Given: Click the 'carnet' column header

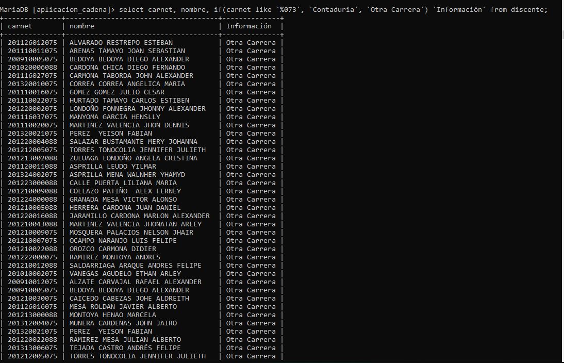Looking at the screenshot, I should (x=20, y=26).
